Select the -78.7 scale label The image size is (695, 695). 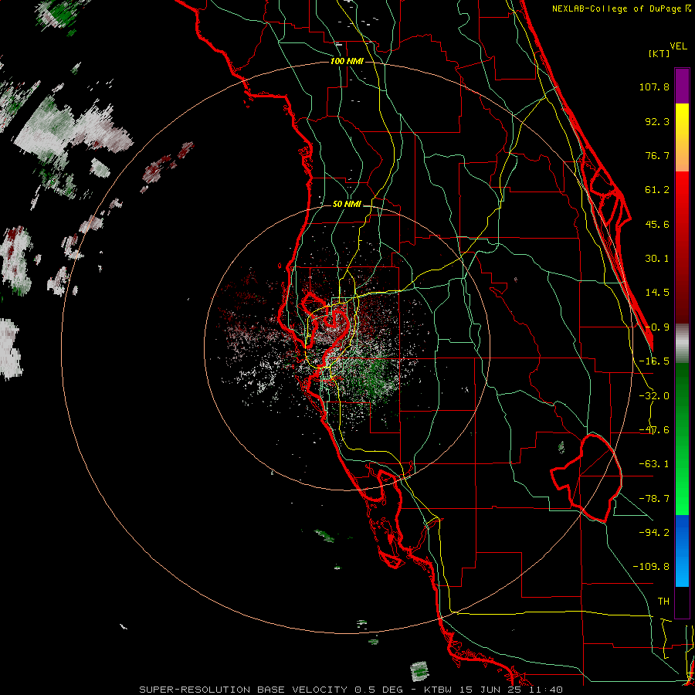point(654,499)
